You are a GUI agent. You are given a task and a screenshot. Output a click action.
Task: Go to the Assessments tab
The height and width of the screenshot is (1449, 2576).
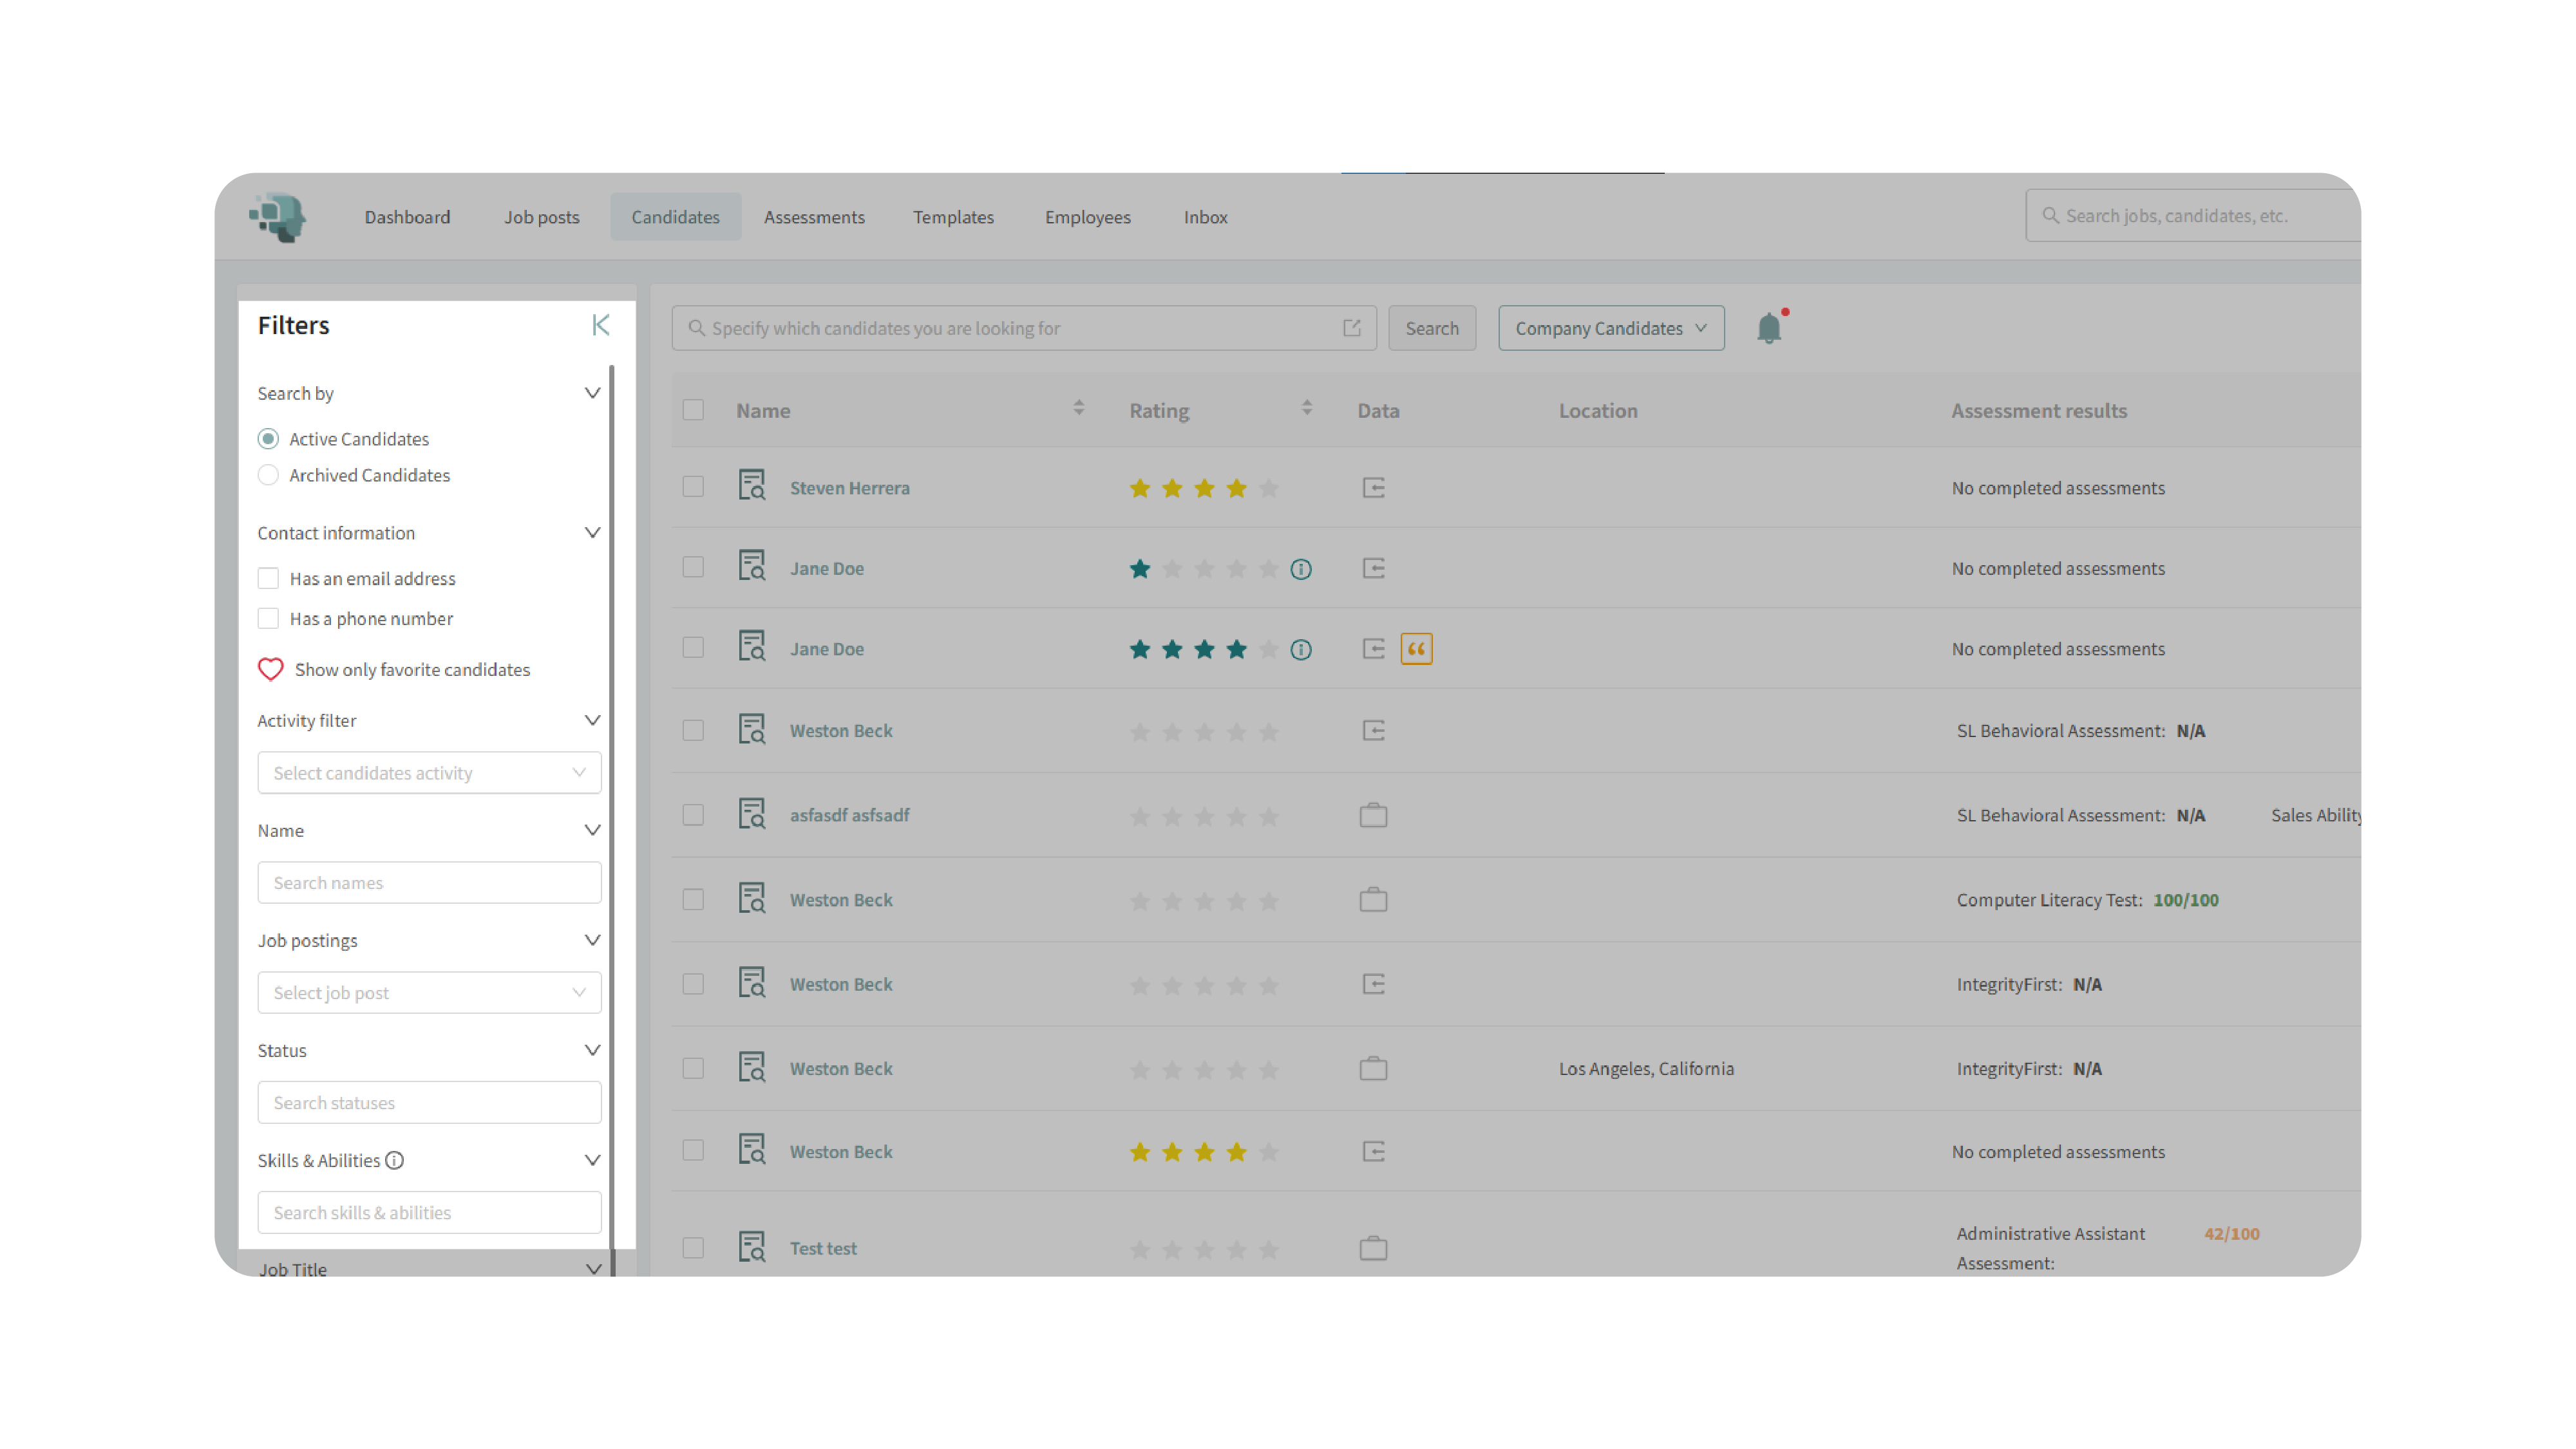pyautogui.click(x=814, y=217)
